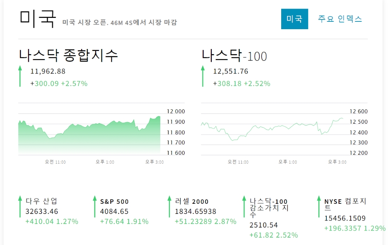Screen dimensions: 390x245
Task: Open the 나스닥 종합지수 heading
Action: pos(68,55)
